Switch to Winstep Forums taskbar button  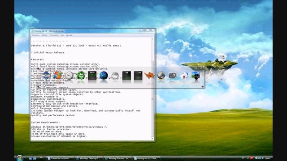coord(118,158)
